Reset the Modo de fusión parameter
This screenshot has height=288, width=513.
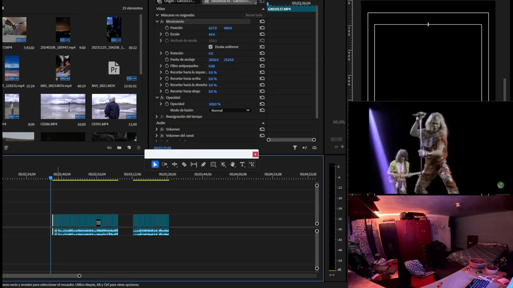262,110
